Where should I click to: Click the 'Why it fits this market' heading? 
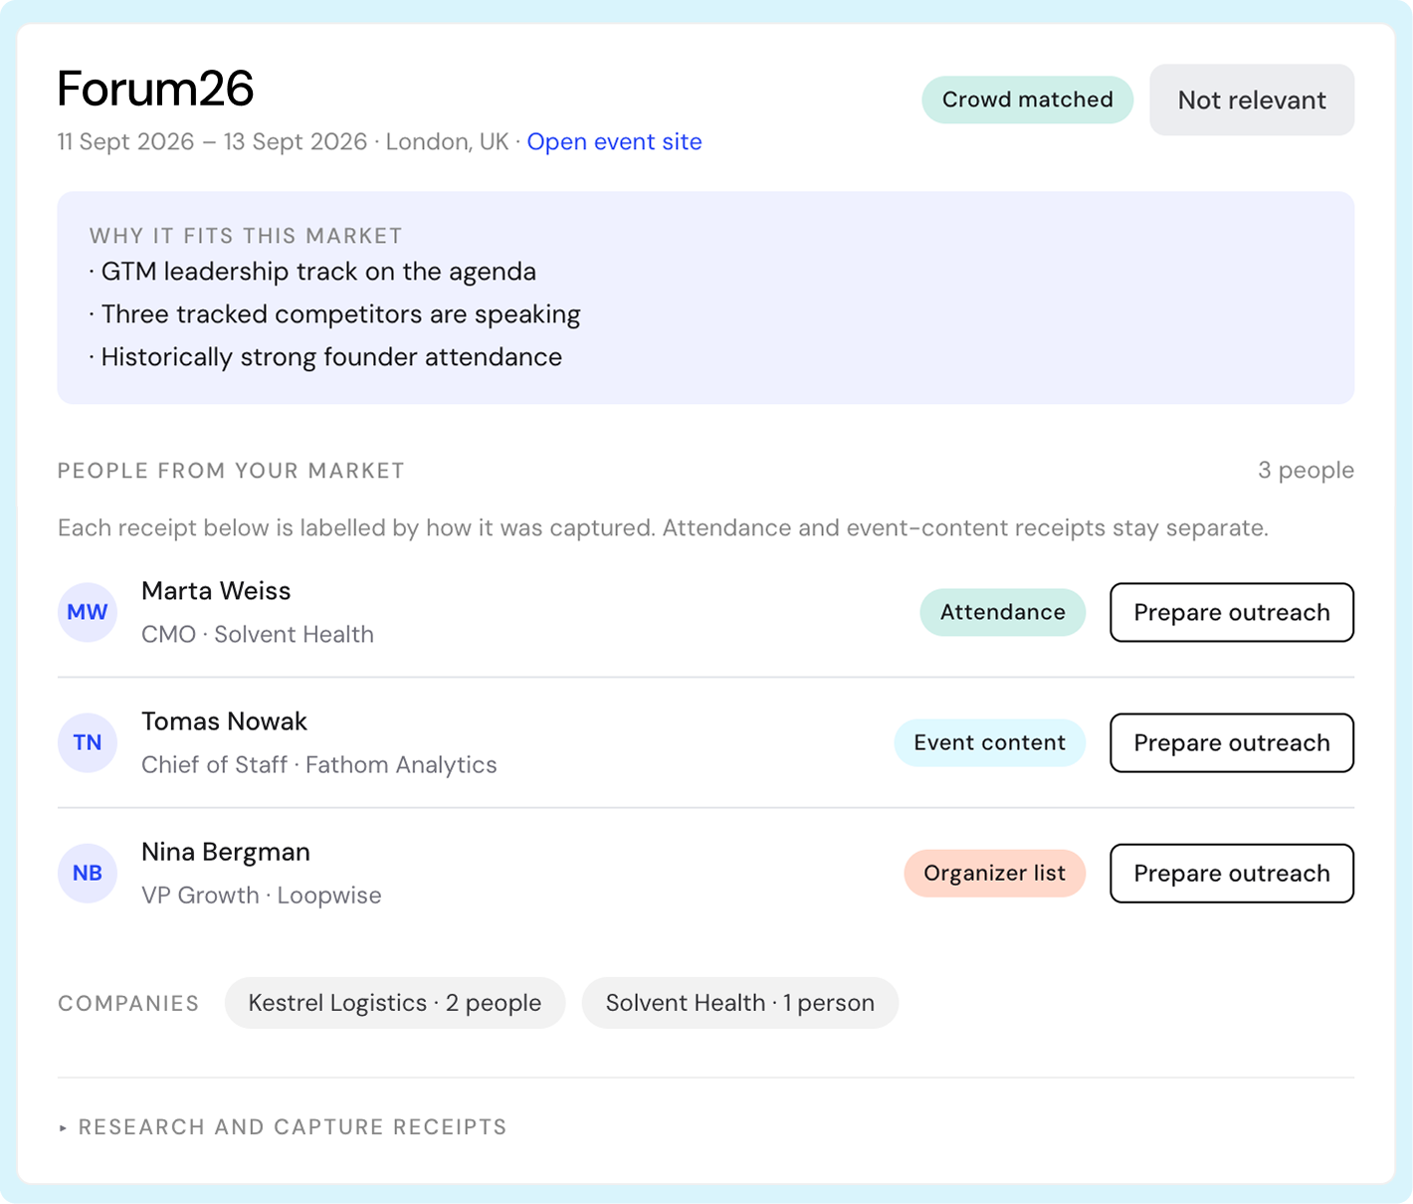(x=246, y=236)
